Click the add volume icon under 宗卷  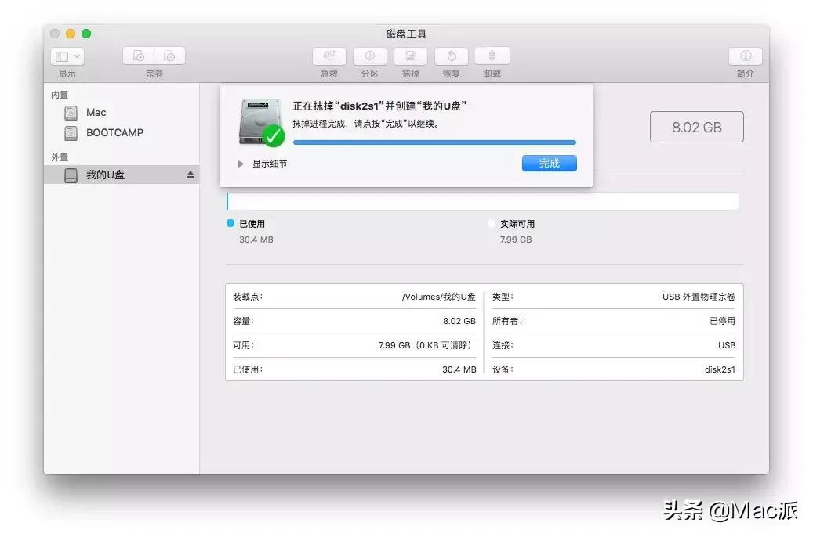(139, 56)
